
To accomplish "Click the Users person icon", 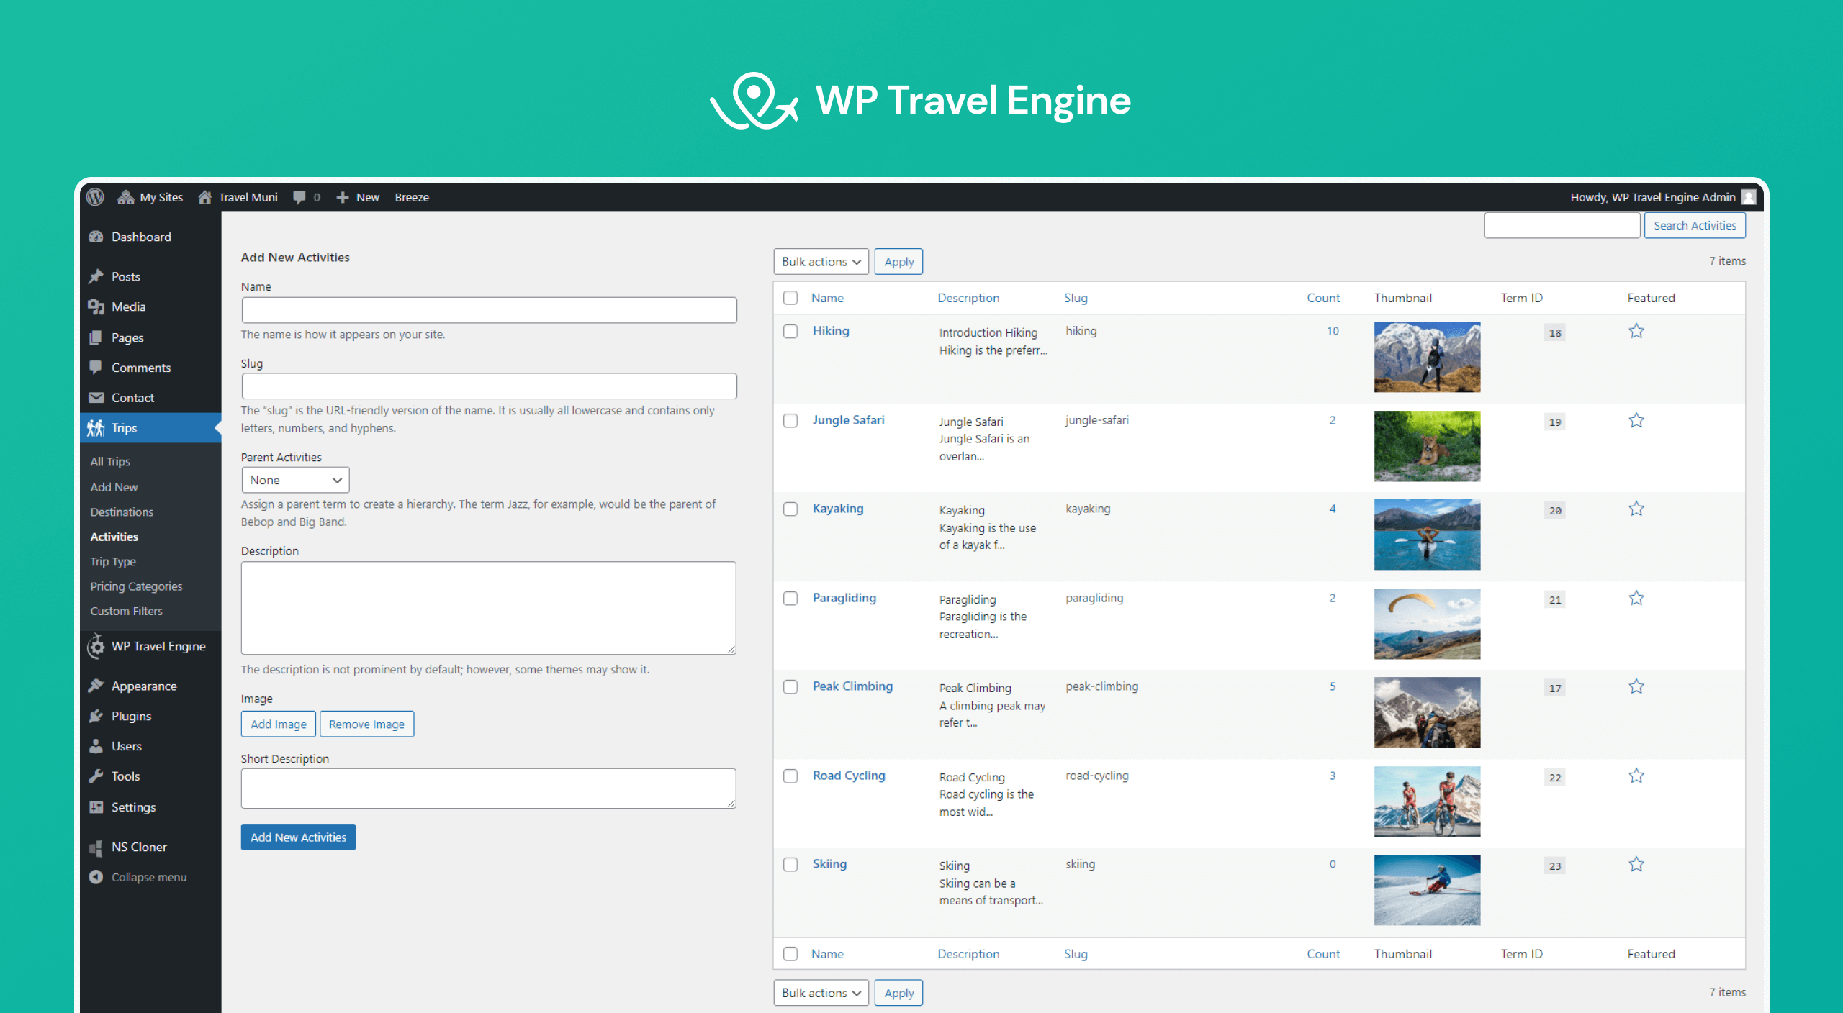I will coord(96,746).
